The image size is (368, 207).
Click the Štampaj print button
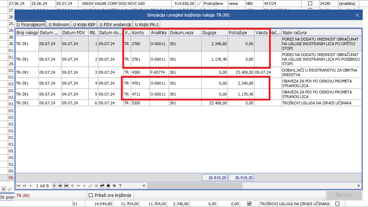(344, 195)
